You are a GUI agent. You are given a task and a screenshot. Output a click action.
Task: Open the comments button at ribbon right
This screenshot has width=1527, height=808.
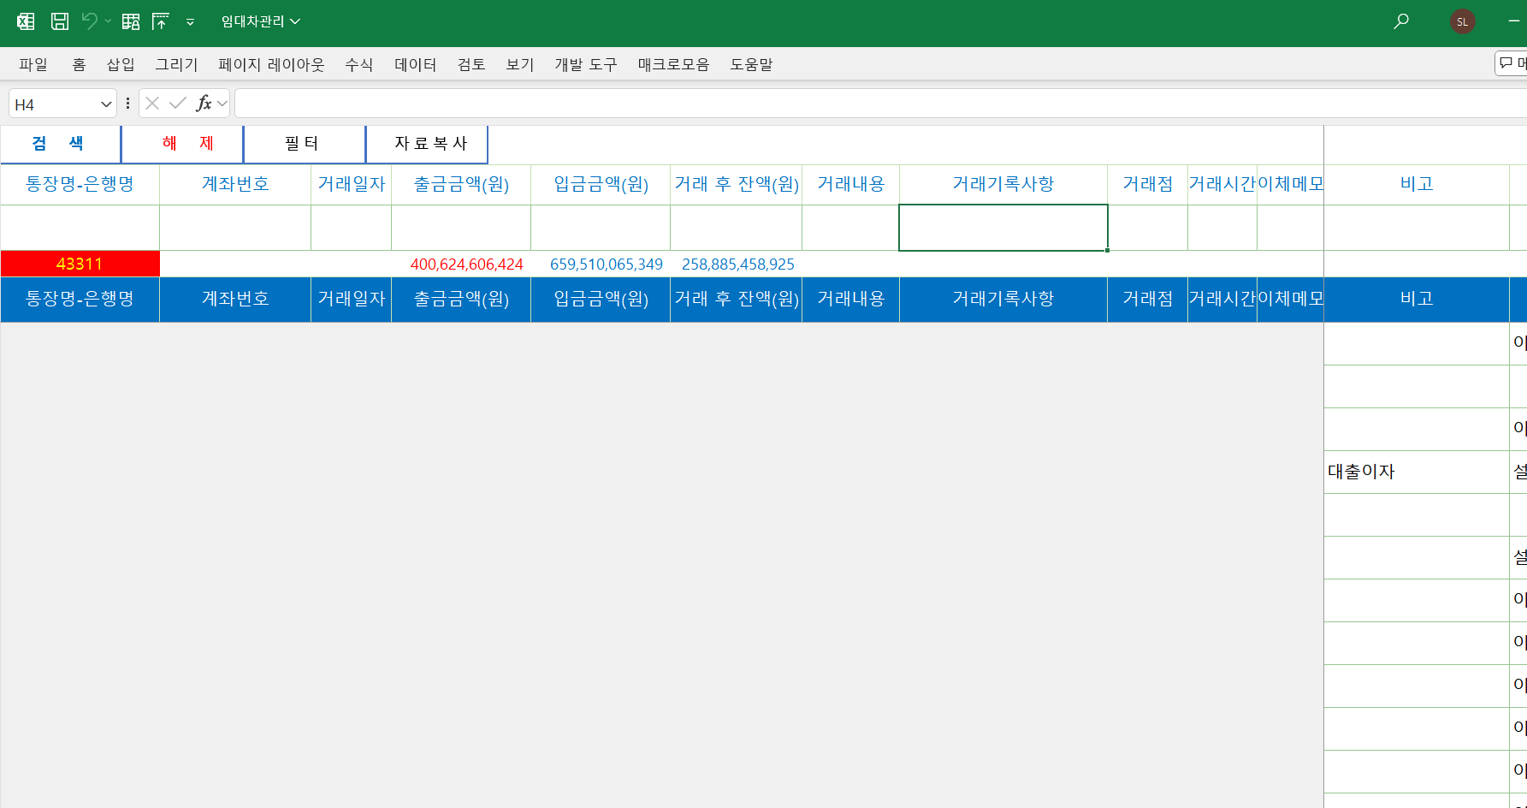[1512, 63]
